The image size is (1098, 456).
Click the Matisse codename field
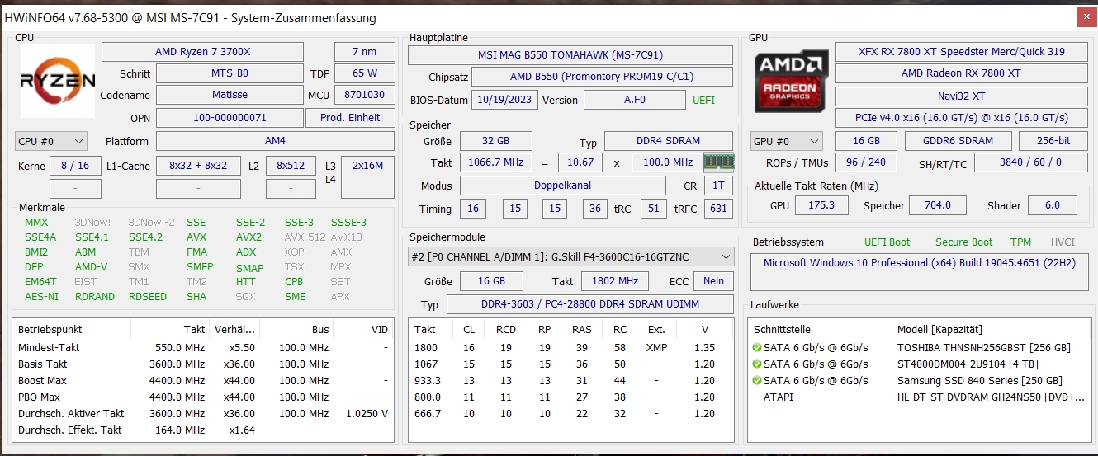pyautogui.click(x=230, y=95)
